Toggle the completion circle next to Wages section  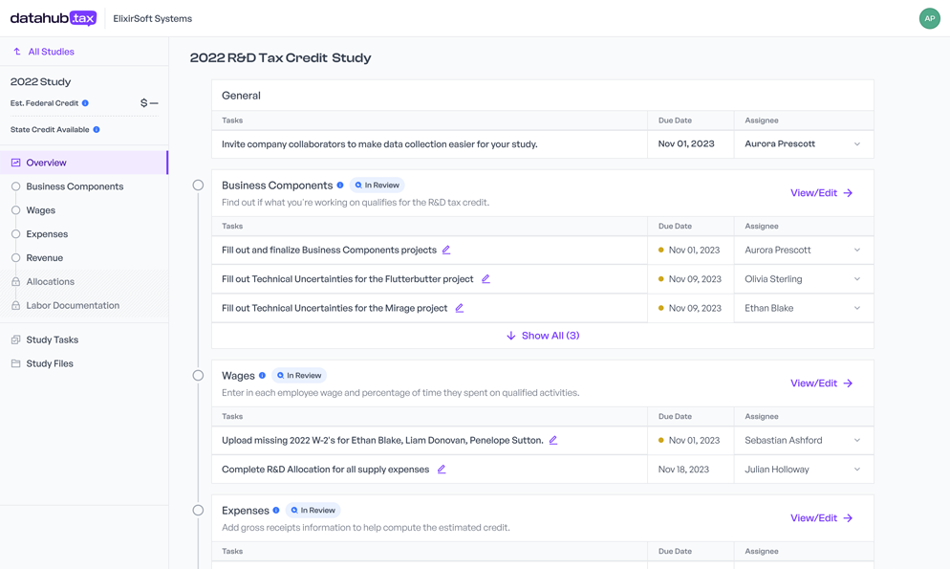[x=198, y=376]
